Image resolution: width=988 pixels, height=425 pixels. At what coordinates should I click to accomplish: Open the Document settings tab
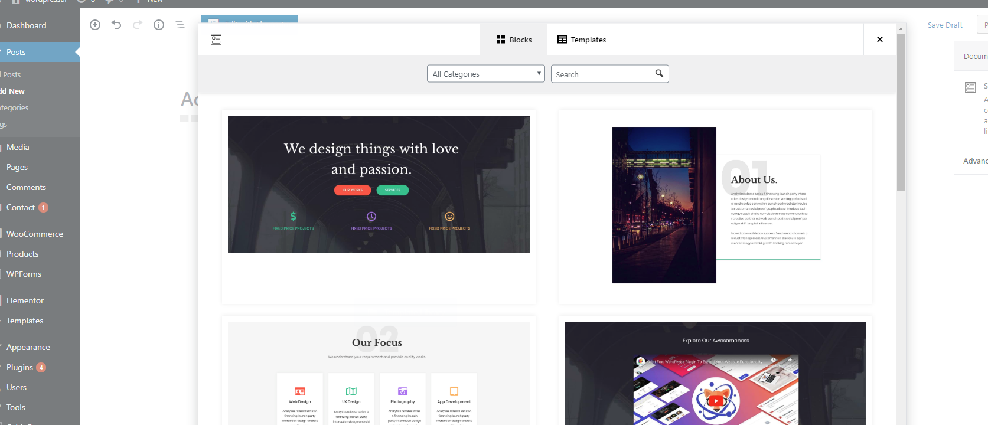pyautogui.click(x=975, y=56)
